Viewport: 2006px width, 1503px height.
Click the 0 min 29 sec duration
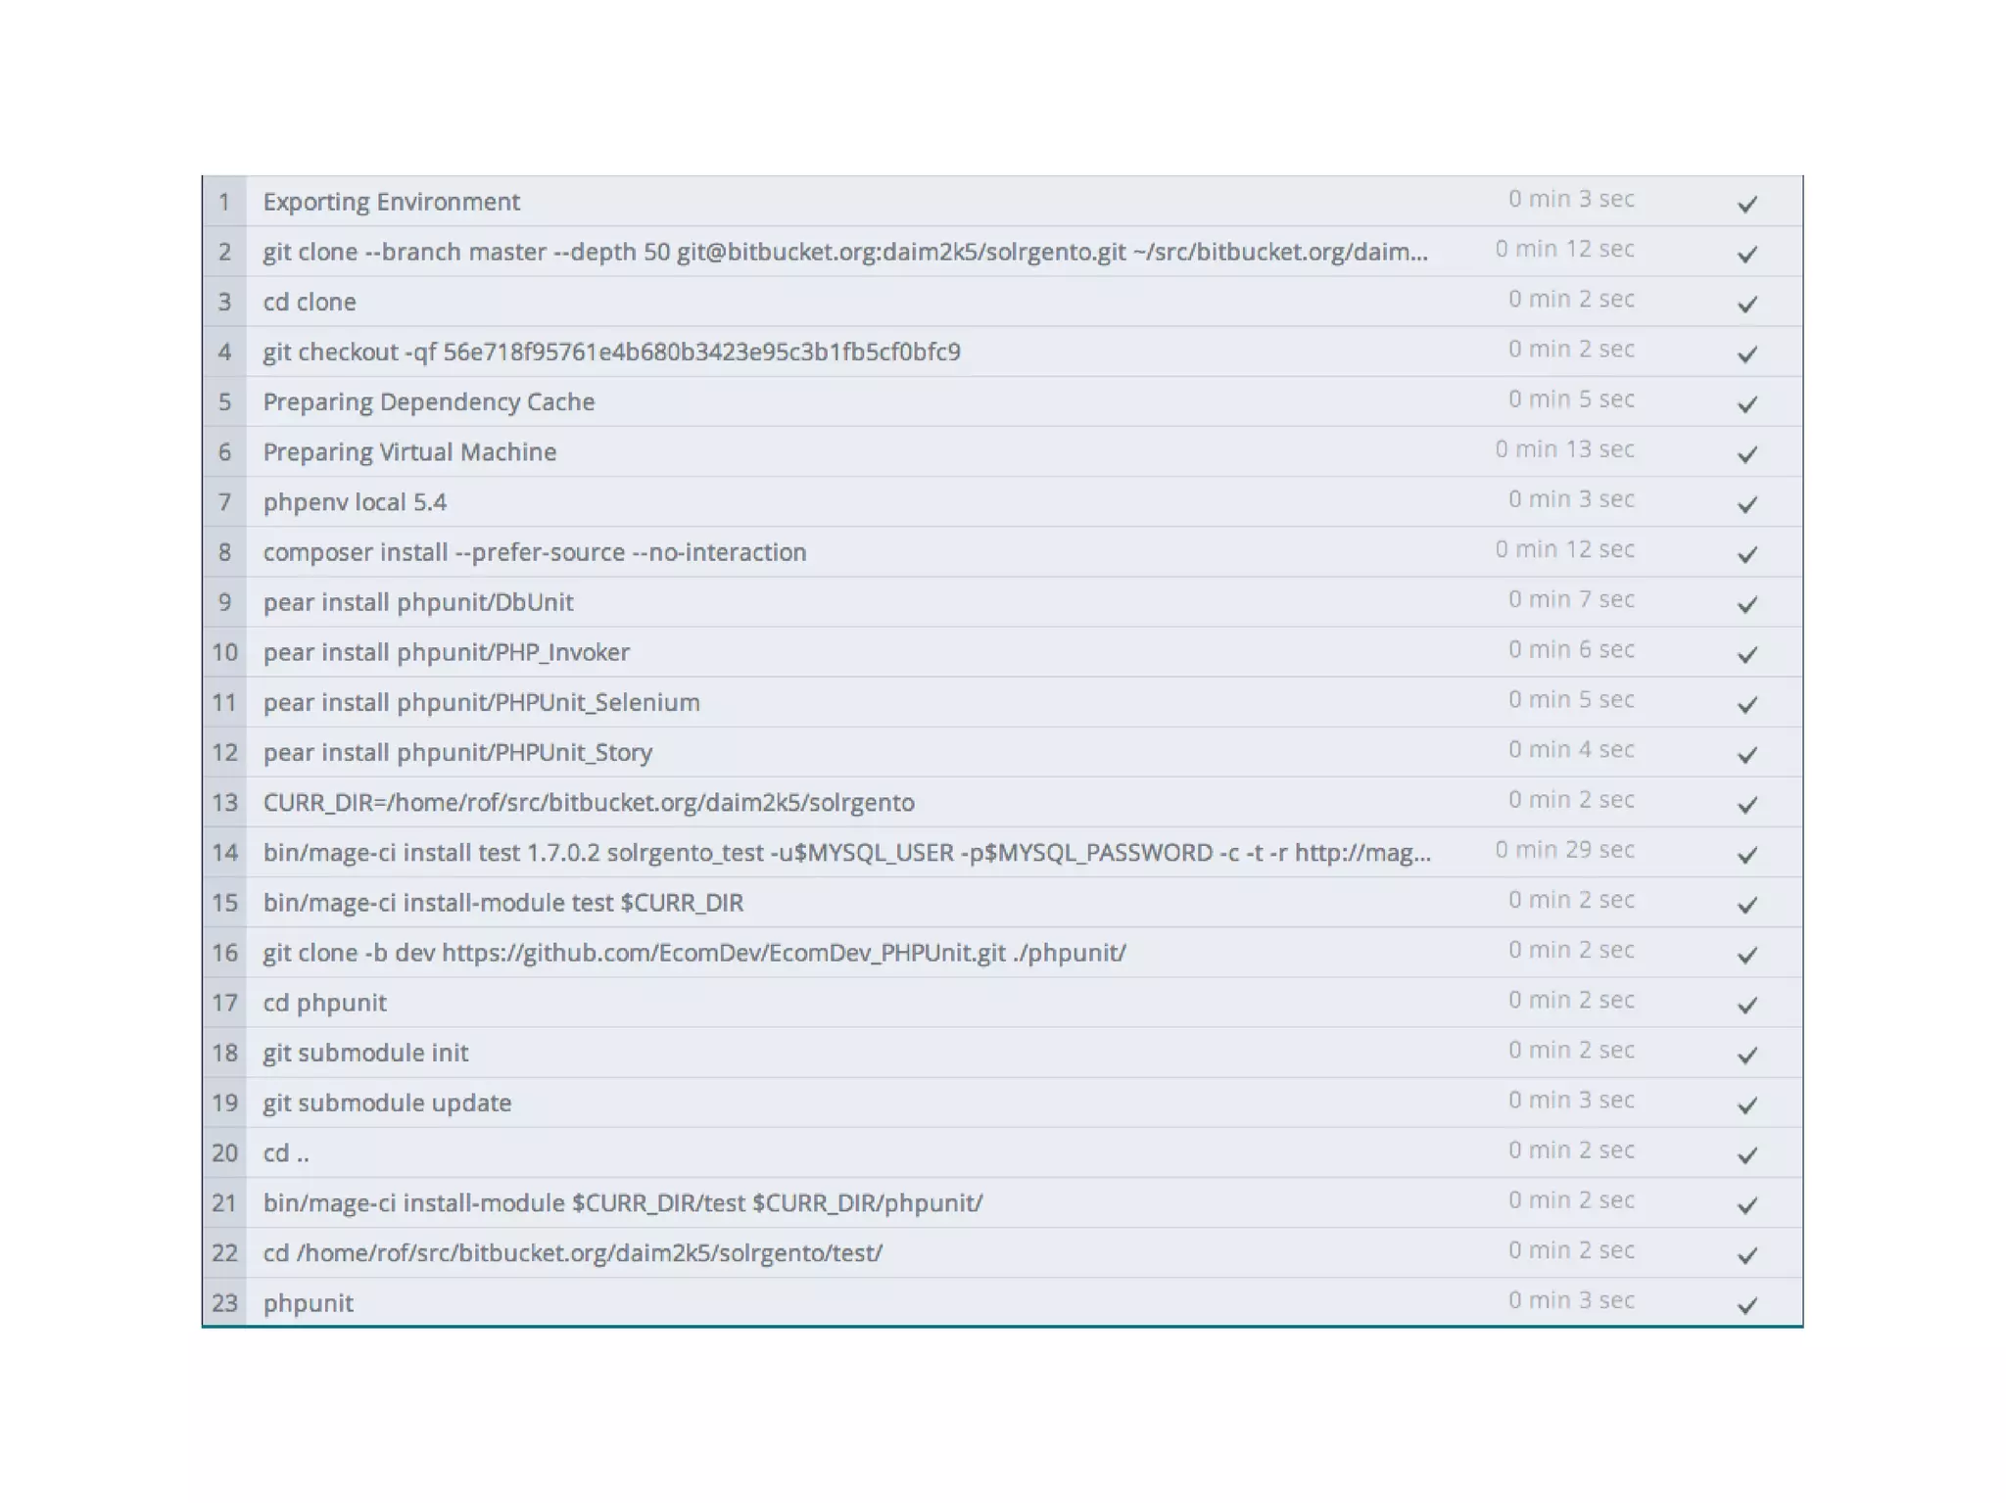(1564, 850)
